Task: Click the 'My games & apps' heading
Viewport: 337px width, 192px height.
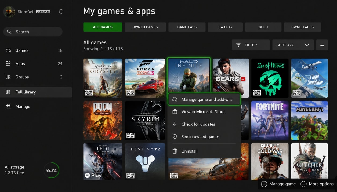Action: click(119, 11)
